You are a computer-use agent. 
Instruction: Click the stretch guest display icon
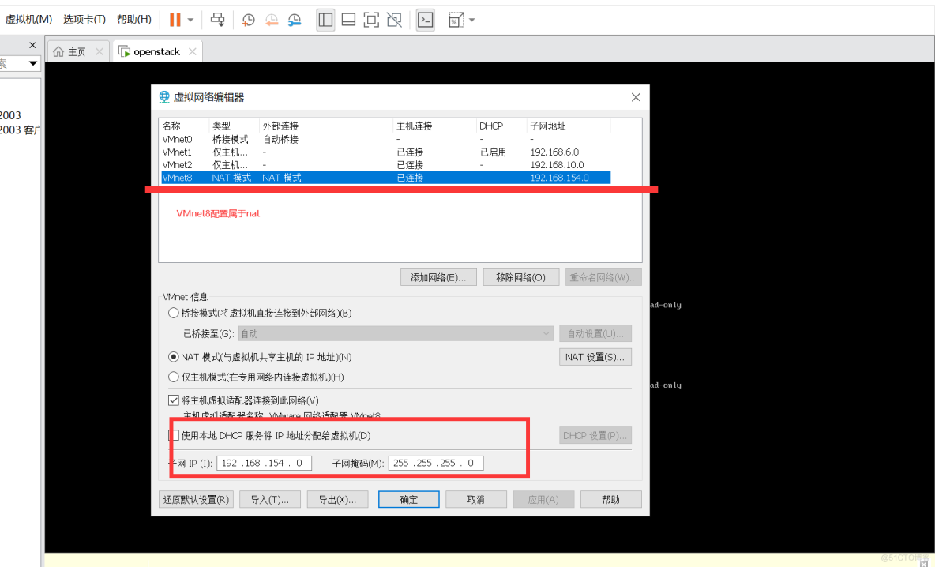456,20
